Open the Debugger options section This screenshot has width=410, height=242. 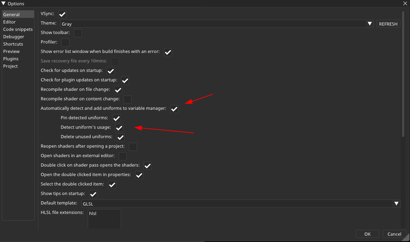(x=14, y=37)
